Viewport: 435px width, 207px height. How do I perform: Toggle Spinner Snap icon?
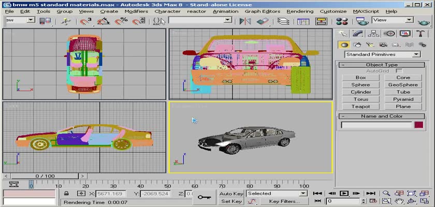138,21
